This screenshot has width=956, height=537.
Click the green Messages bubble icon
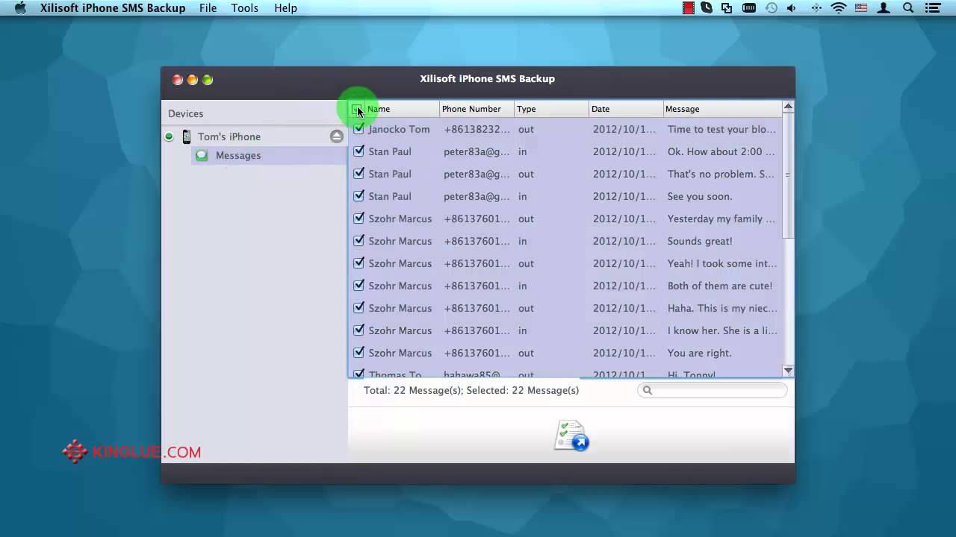(202, 155)
